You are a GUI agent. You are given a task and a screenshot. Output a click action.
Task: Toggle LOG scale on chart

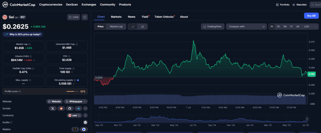307,27
